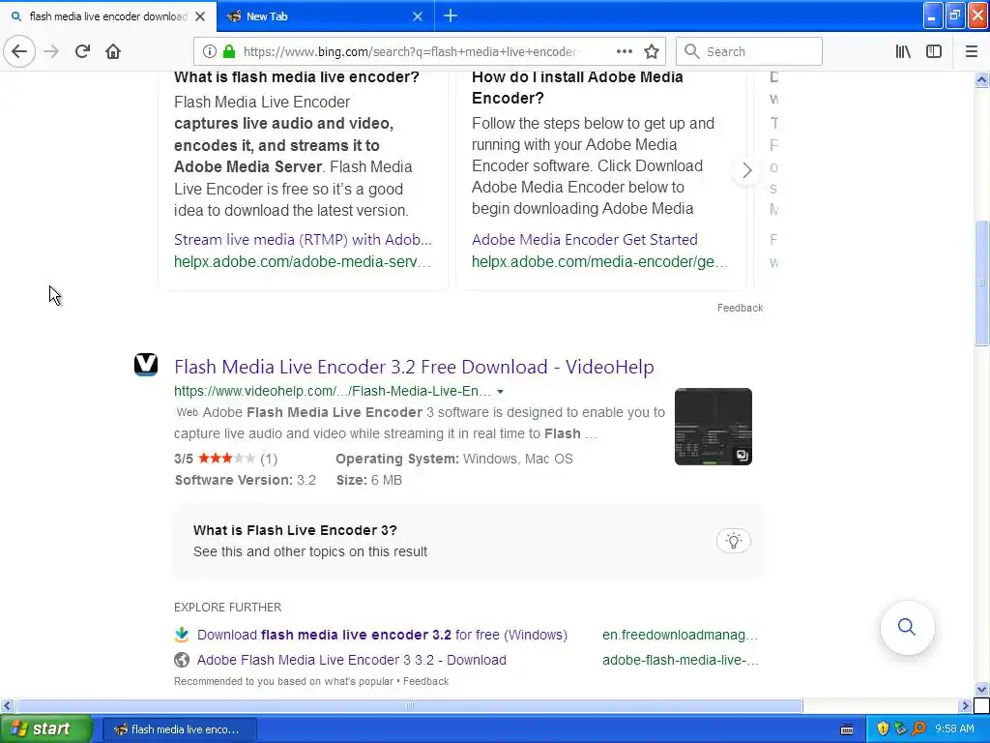Select the flash media live encoder download tab

108,16
